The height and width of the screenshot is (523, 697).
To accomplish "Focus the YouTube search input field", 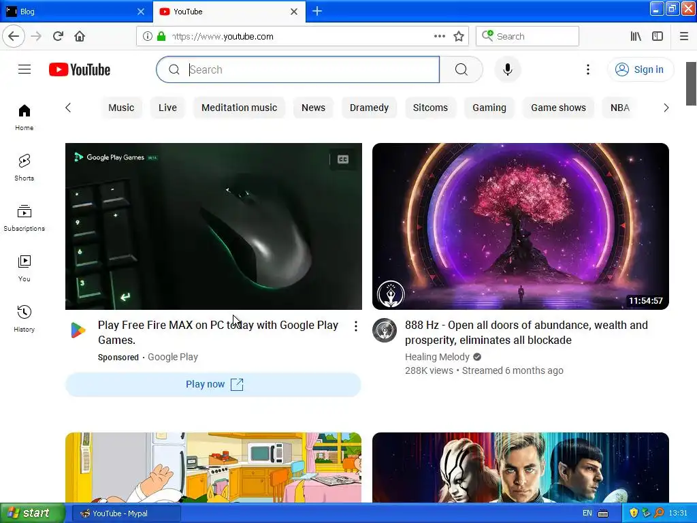I will [298, 69].
